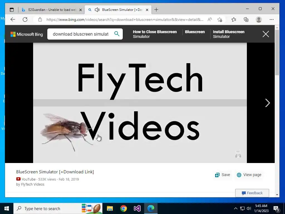
Task: Open Collections panel
Action: [x=246, y=20]
